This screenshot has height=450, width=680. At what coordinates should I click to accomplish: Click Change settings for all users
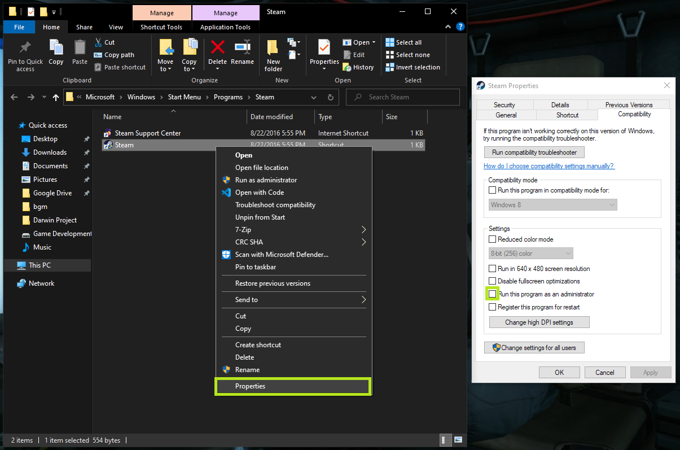534,348
